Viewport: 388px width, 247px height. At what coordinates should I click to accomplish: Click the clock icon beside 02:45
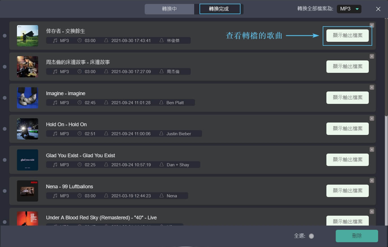coord(80,102)
